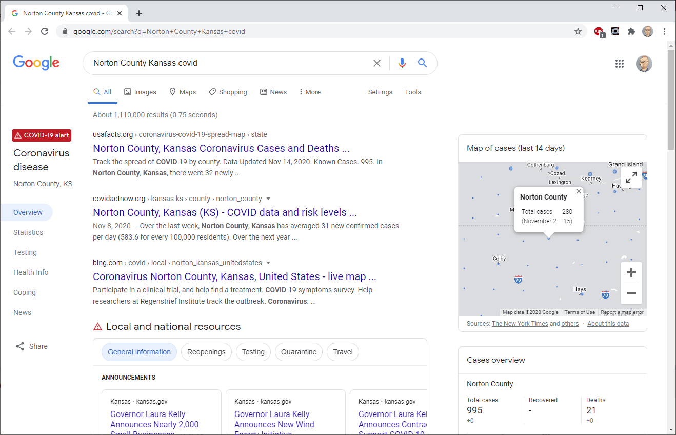Open dropdown arrow beside bing.com result
The height and width of the screenshot is (435, 676).
(268, 263)
